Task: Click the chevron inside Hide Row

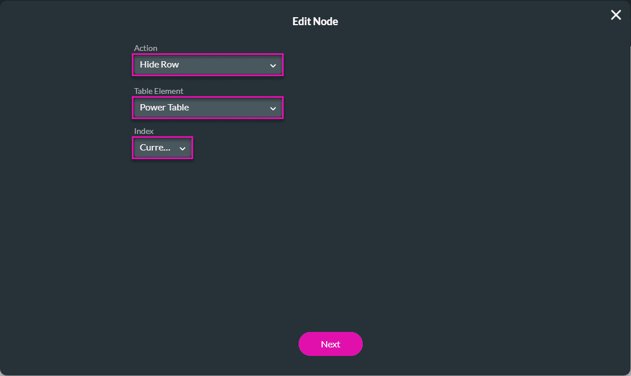Action: coord(273,65)
